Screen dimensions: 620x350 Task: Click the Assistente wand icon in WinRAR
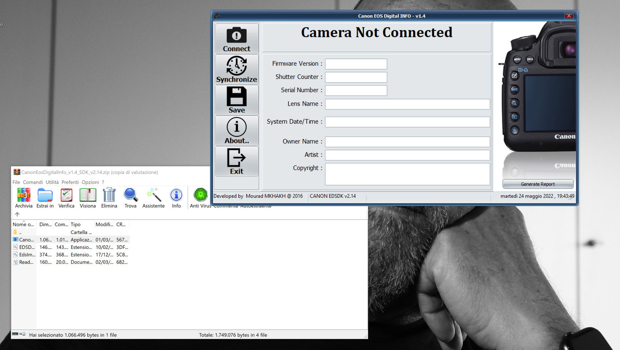click(x=154, y=198)
